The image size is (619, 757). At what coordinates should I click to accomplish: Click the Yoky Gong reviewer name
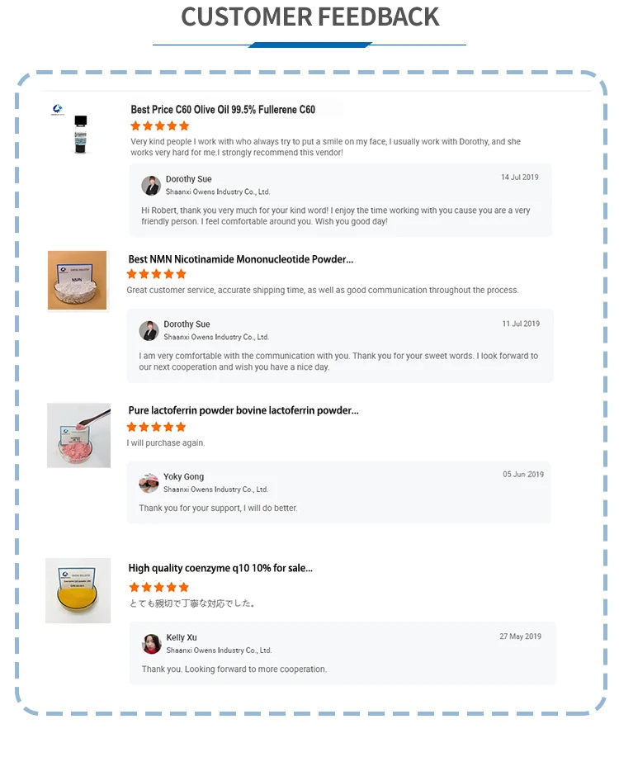[183, 476]
